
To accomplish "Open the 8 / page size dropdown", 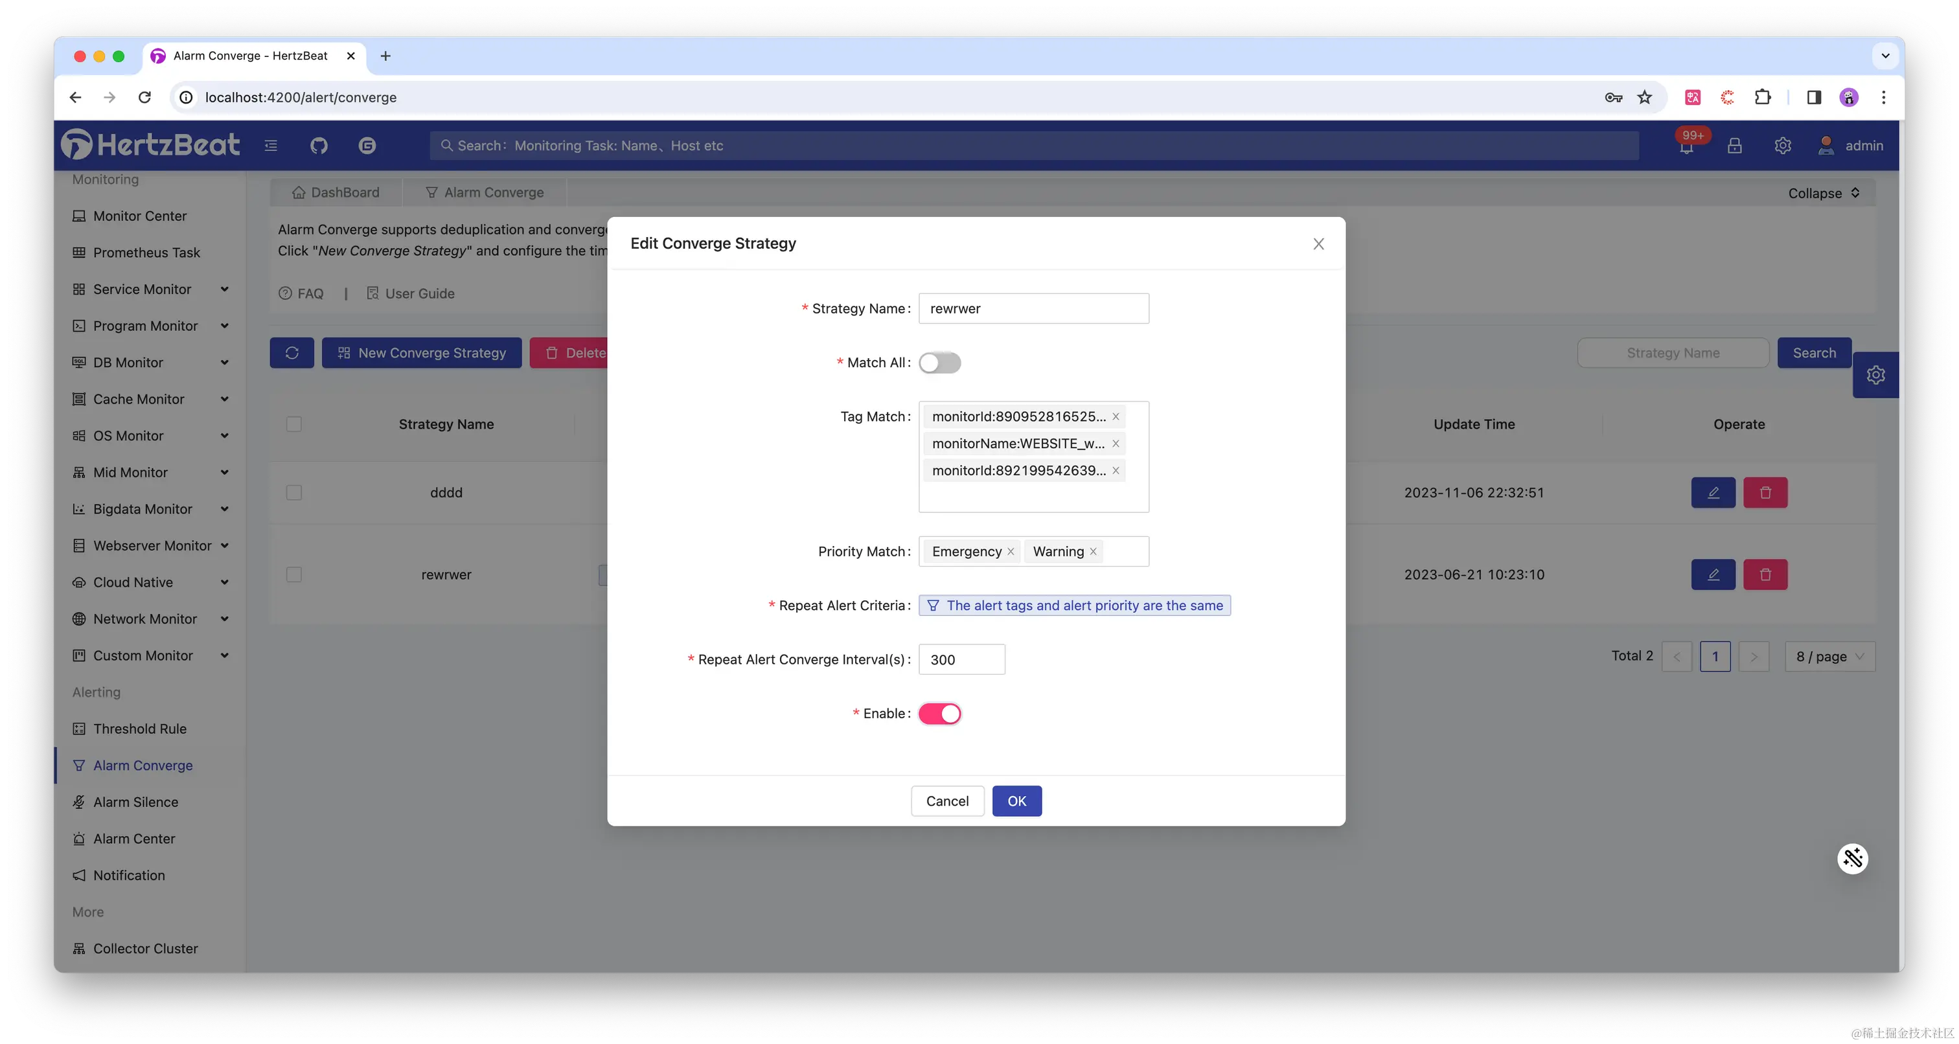I will click(1829, 657).
